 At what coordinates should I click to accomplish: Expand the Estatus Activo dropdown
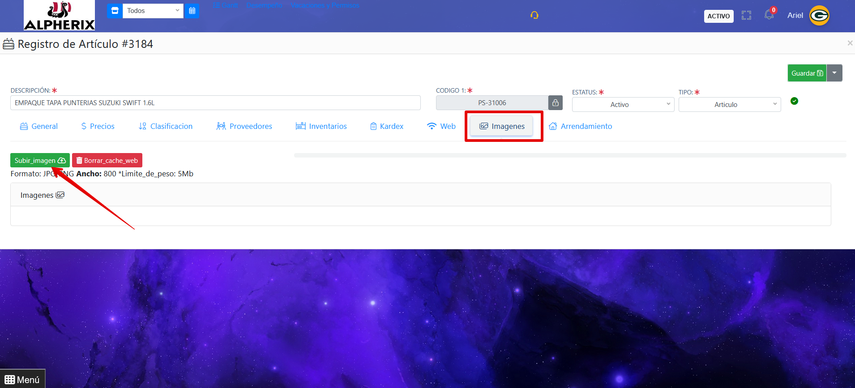(623, 105)
